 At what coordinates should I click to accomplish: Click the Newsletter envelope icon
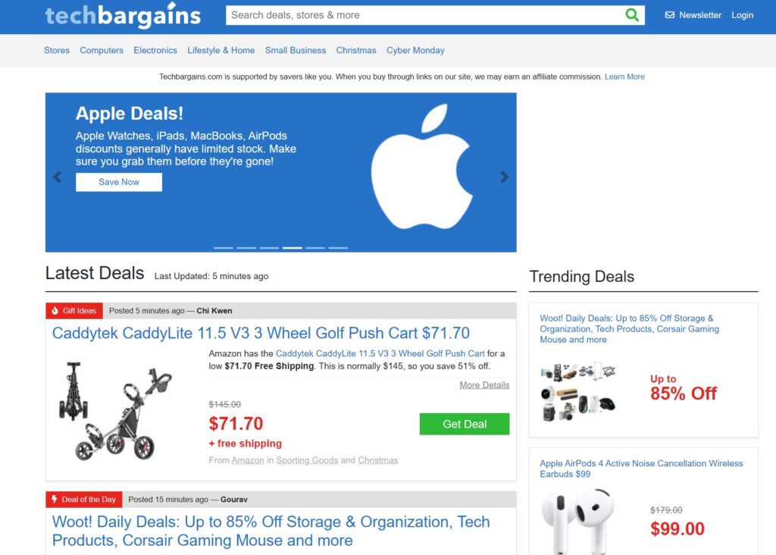(x=670, y=15)
